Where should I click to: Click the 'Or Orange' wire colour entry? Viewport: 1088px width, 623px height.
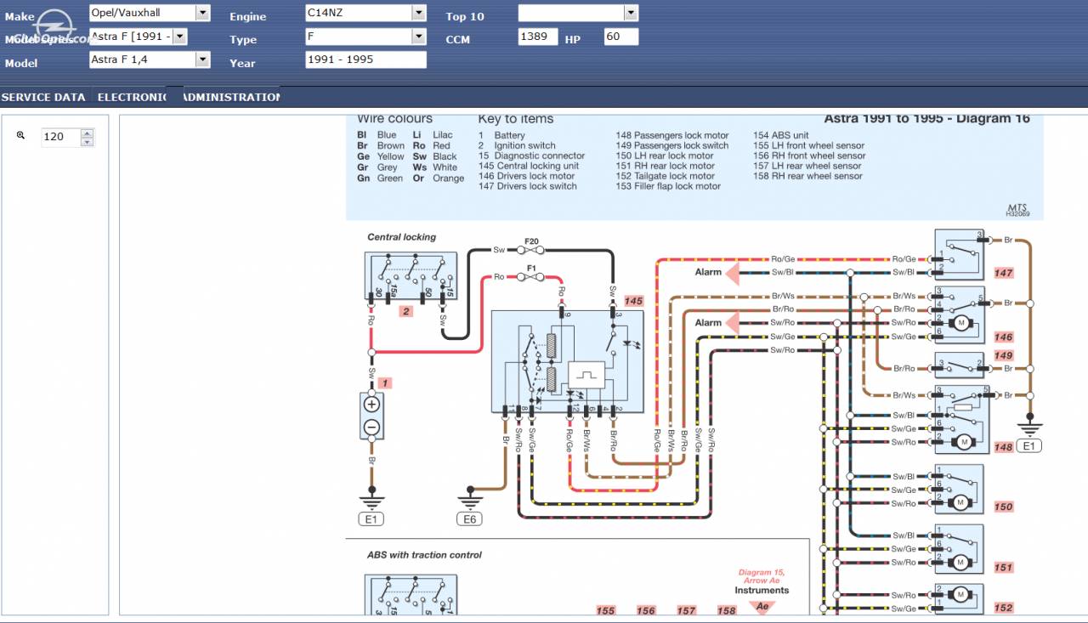pyautogui.click(x=439, y=178)
